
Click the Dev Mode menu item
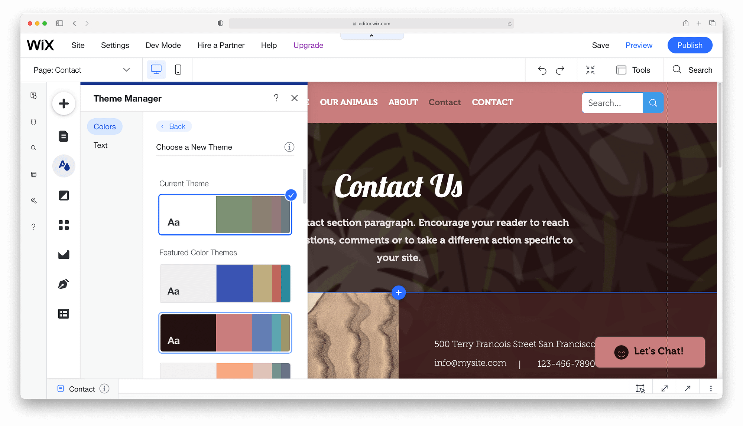163,45
